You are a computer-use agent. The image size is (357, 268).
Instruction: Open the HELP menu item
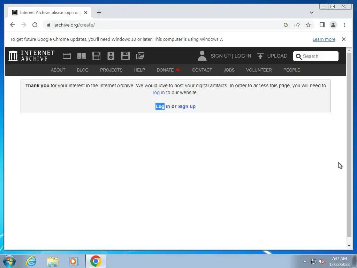tap(139, 70)
